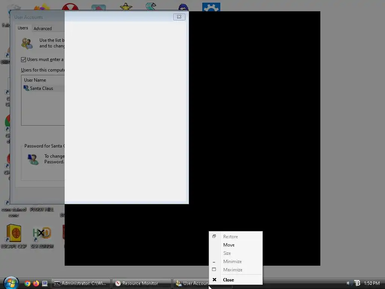
Task: Click the User Name column header
Action: click(35, 80)
